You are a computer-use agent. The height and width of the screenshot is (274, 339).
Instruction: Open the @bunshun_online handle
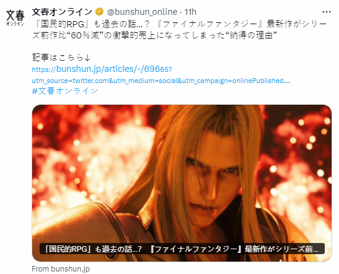142,12
